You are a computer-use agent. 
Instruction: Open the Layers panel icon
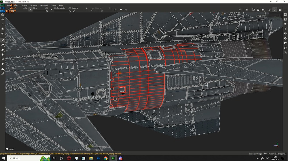(x=285, y=24)
